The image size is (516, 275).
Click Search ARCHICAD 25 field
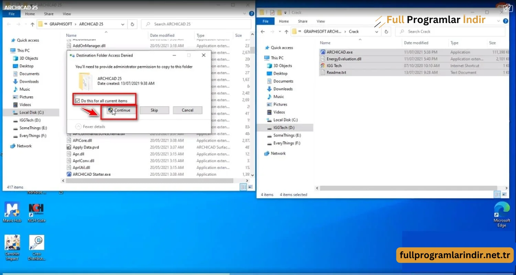pos(196,24)
